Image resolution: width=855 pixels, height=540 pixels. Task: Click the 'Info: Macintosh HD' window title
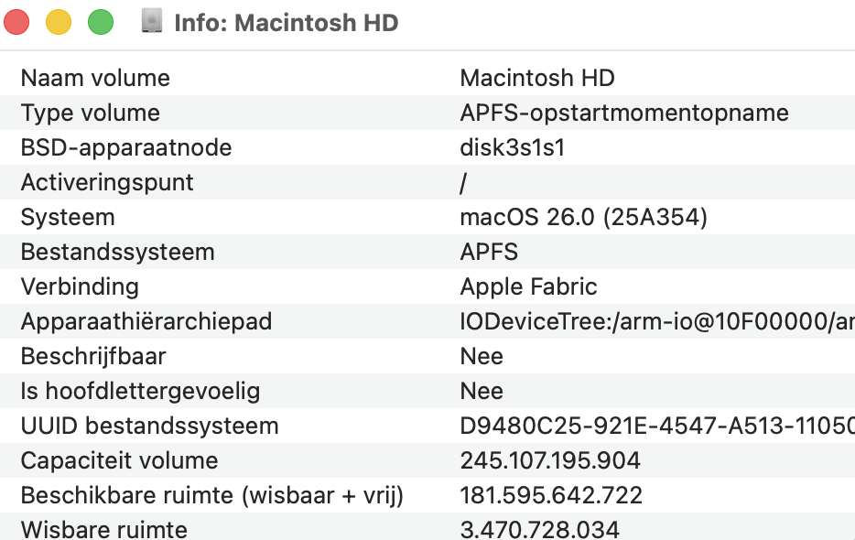tap(287, 23)
